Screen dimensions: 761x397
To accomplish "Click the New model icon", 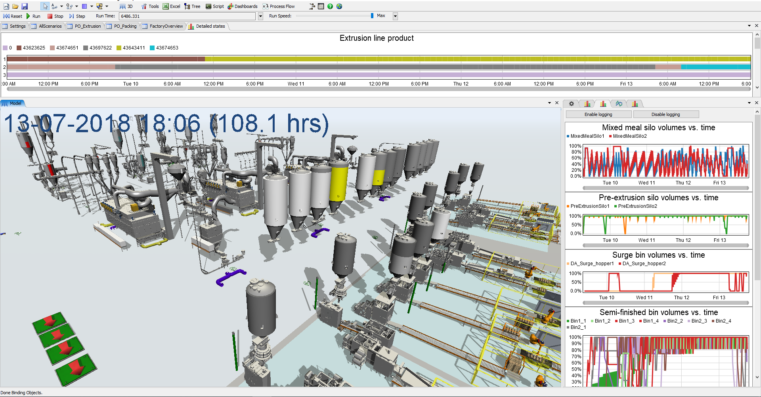I will pyautogui.click(x=6, y=6).
